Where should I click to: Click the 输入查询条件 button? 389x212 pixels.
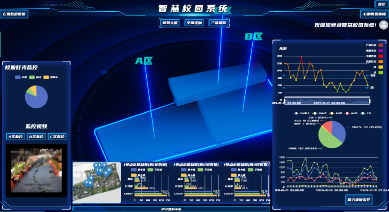359,199
